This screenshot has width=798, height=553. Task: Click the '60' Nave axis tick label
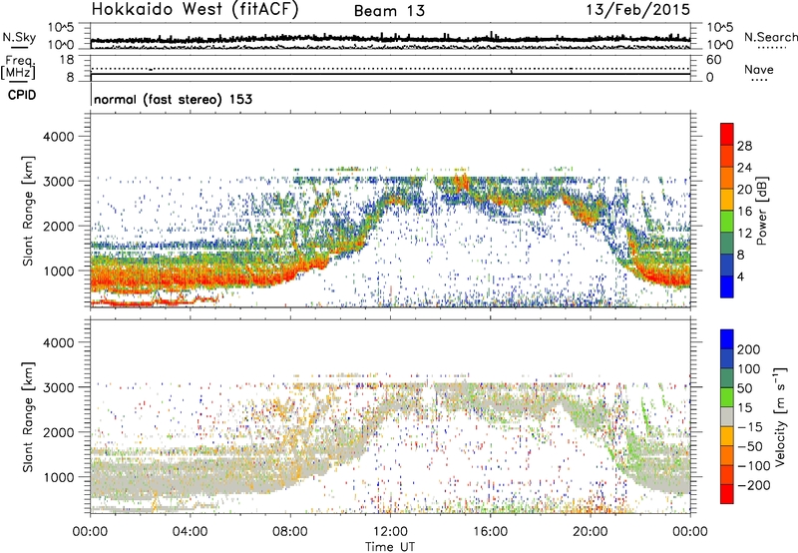coord(713,60)
